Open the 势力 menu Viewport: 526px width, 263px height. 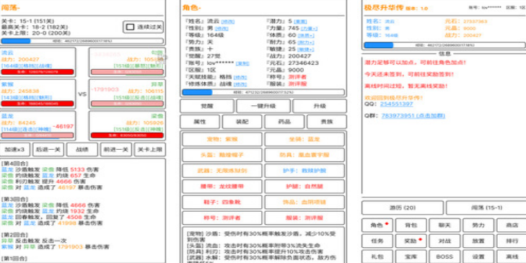click(x=478, y=225)
